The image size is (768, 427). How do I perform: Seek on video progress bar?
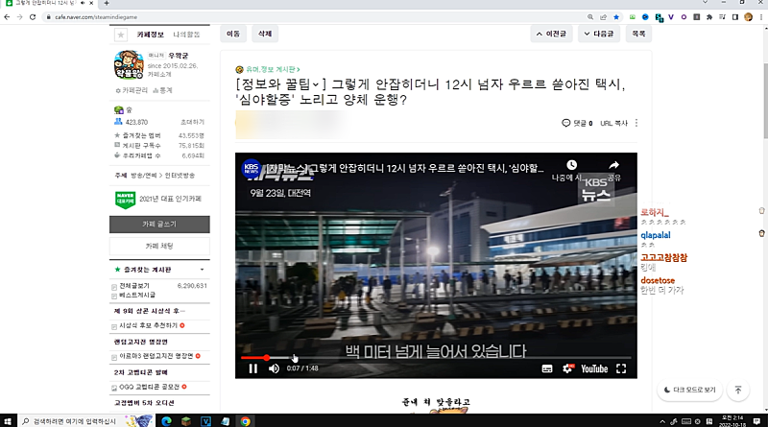tap(436, 358)
